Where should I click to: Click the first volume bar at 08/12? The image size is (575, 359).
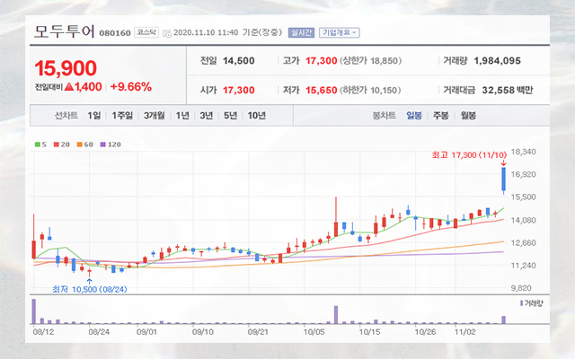click(34, 311)
